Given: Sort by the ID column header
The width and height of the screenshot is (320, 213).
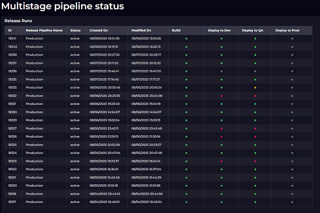Looking at the screenshot, I should (x=10, y=31).
